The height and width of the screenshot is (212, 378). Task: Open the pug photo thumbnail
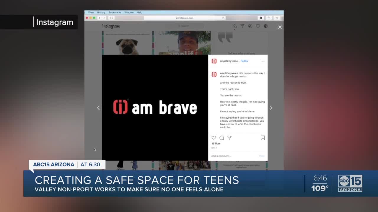click(128, 43)
